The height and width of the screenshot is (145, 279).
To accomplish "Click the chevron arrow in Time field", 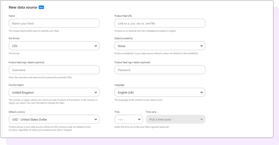I will (139, 119).
